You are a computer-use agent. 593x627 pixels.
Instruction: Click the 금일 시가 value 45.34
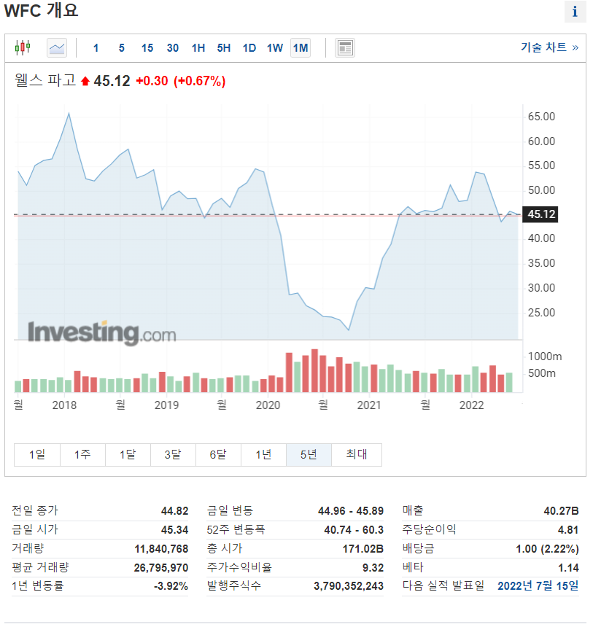[x=175, y=530]
